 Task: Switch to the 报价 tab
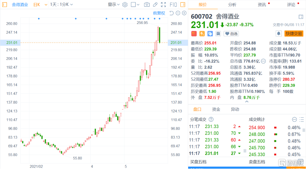pos(203,5)
